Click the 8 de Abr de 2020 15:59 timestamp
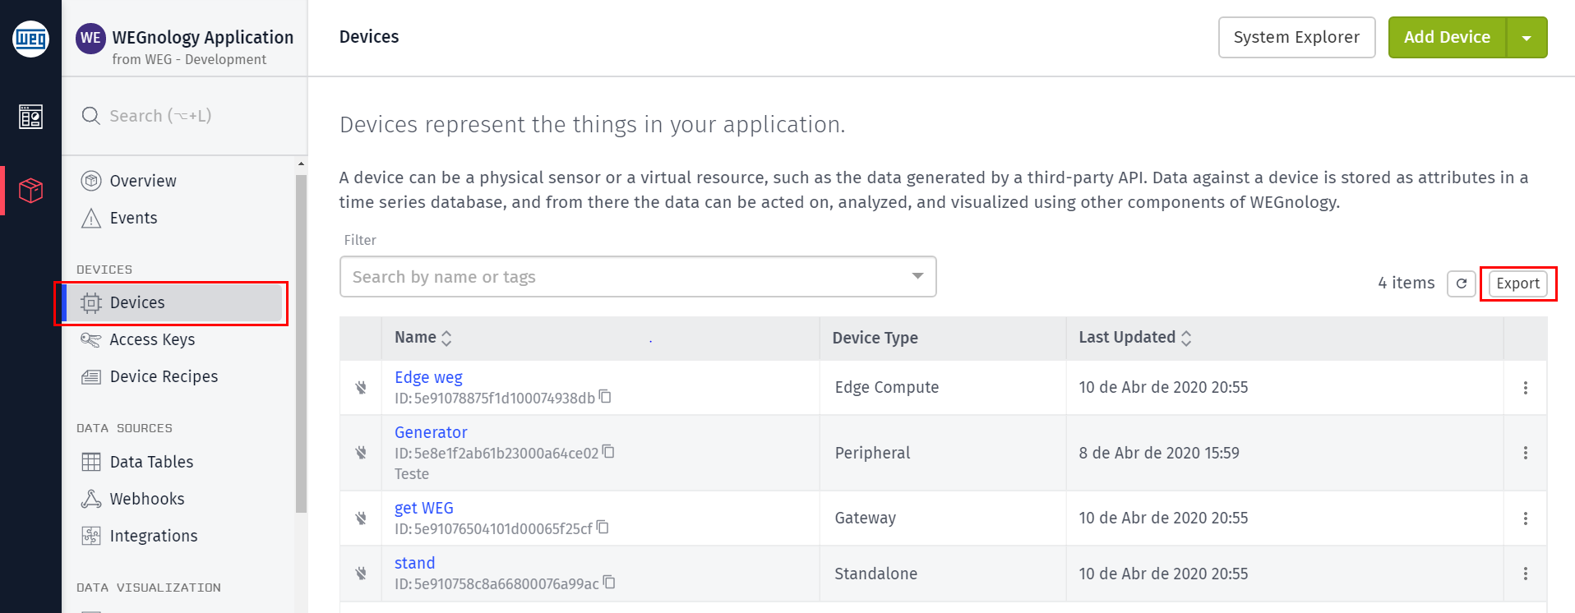This screenshot has width=1575, height=613. (x=1159, y=453)
